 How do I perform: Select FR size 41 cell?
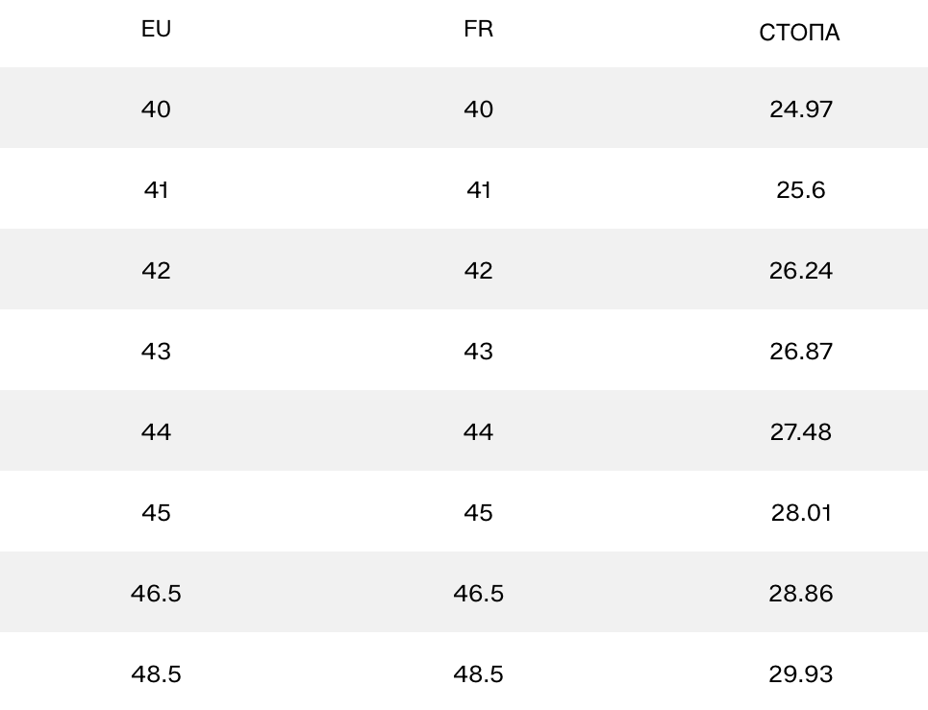pyautogui.click(x=478, y=190)
